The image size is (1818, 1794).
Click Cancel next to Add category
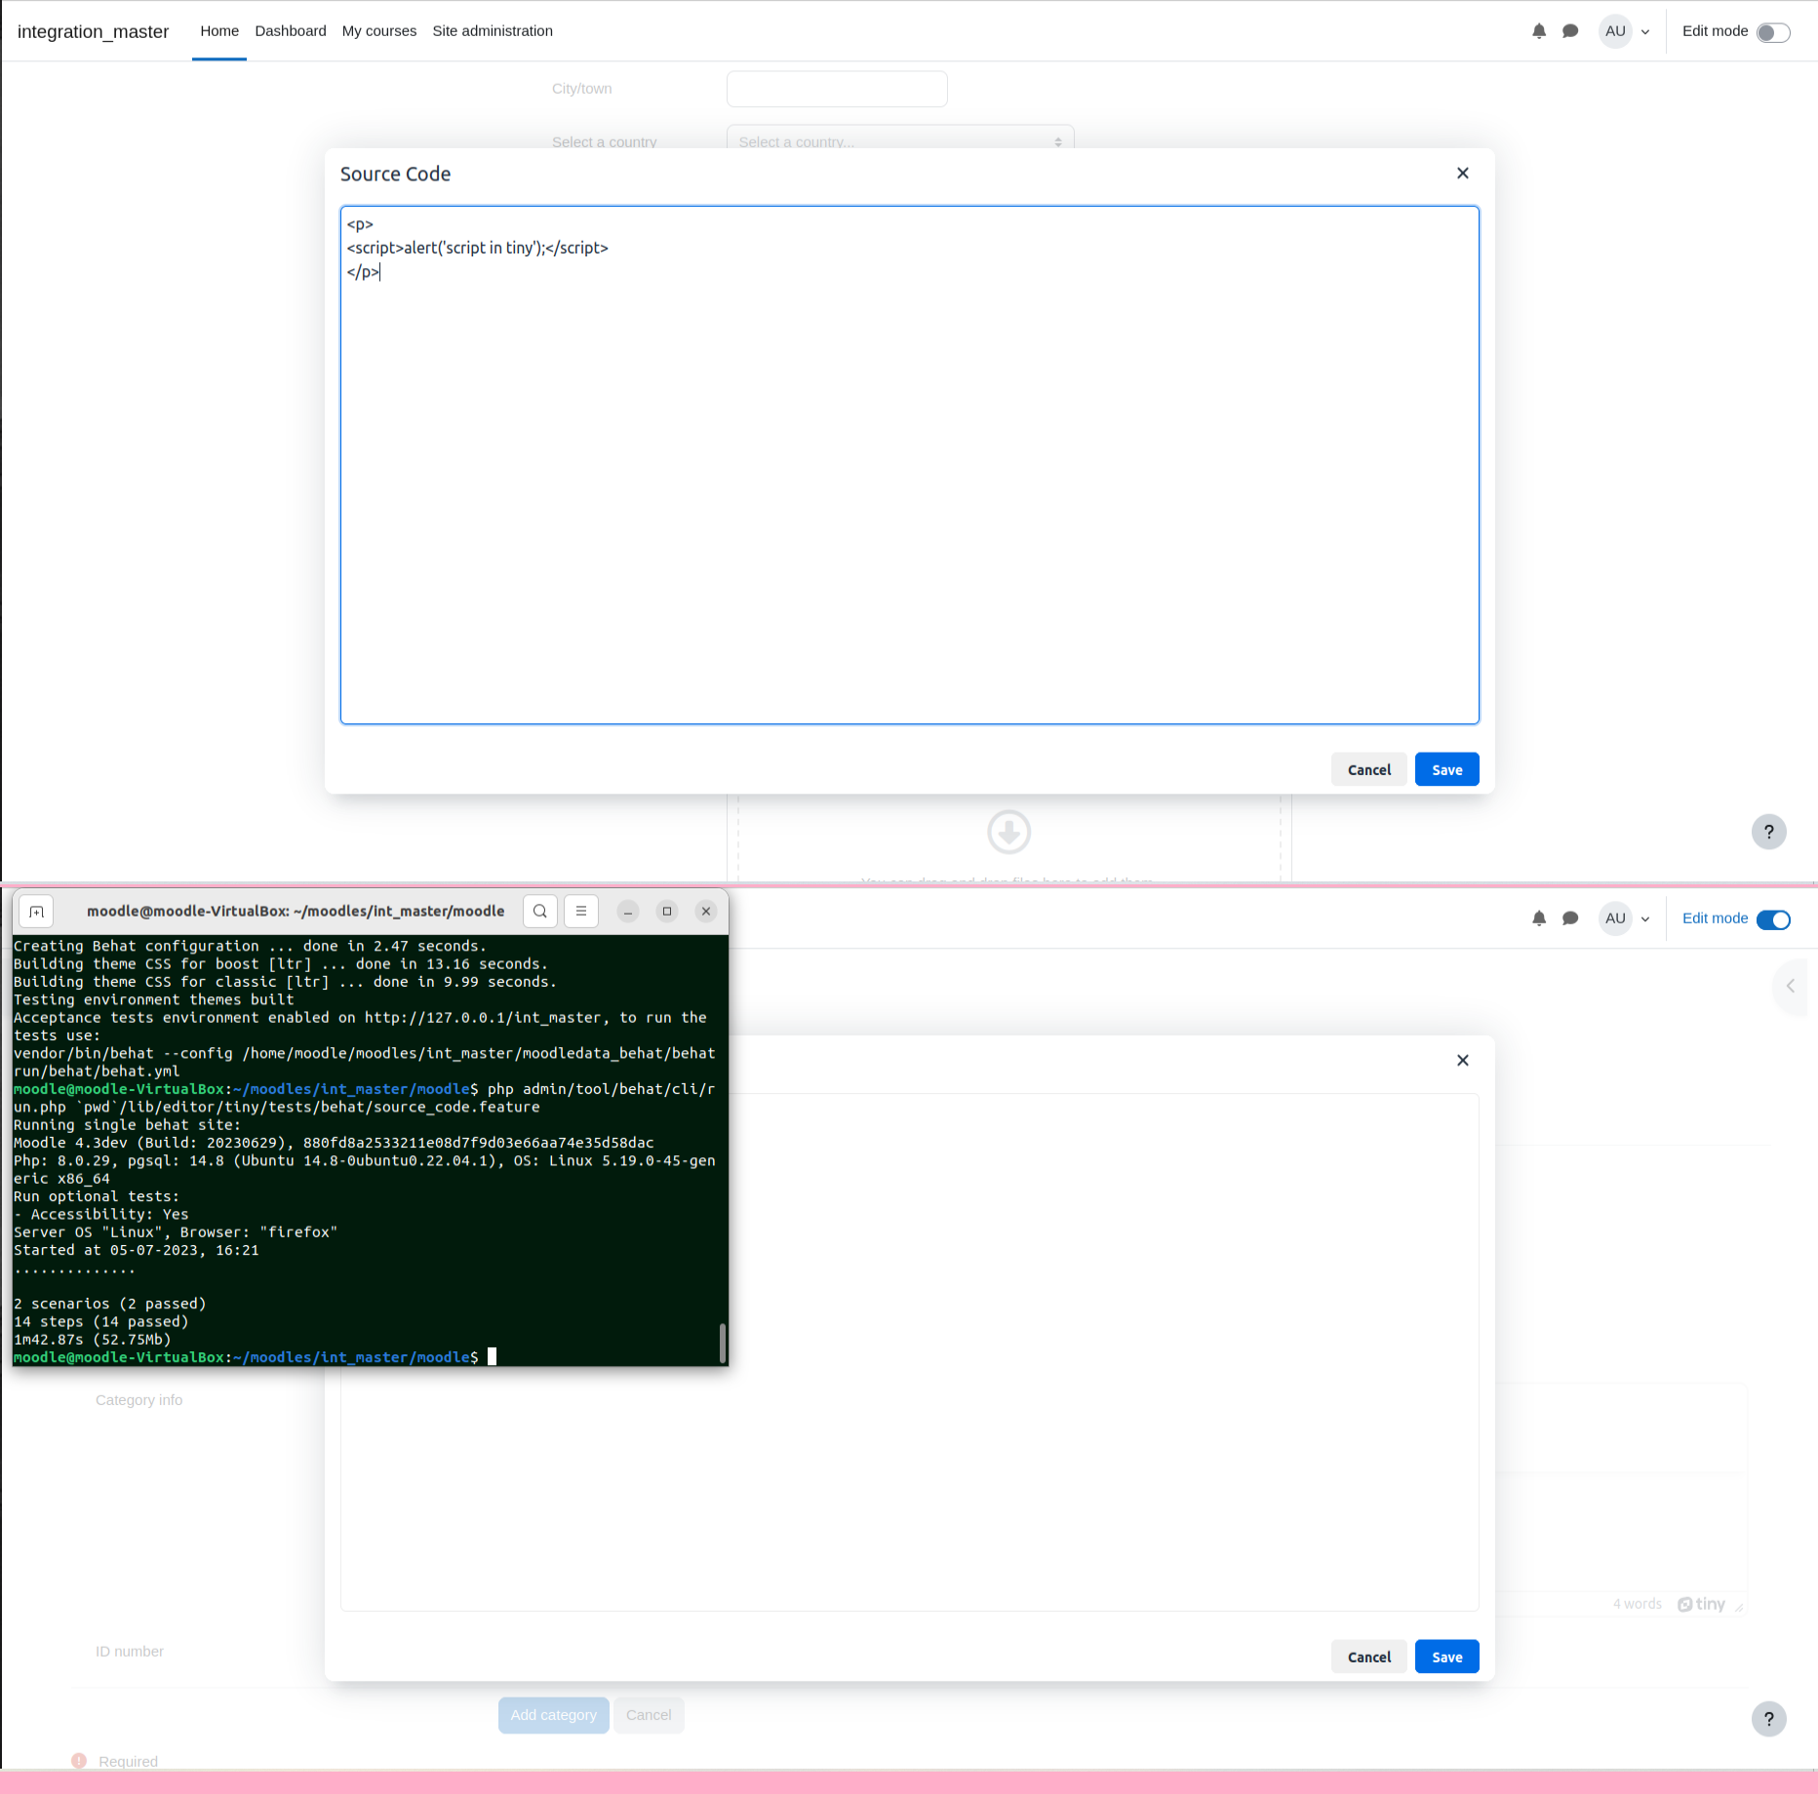pyautogui.click(x=649, y=1715)
